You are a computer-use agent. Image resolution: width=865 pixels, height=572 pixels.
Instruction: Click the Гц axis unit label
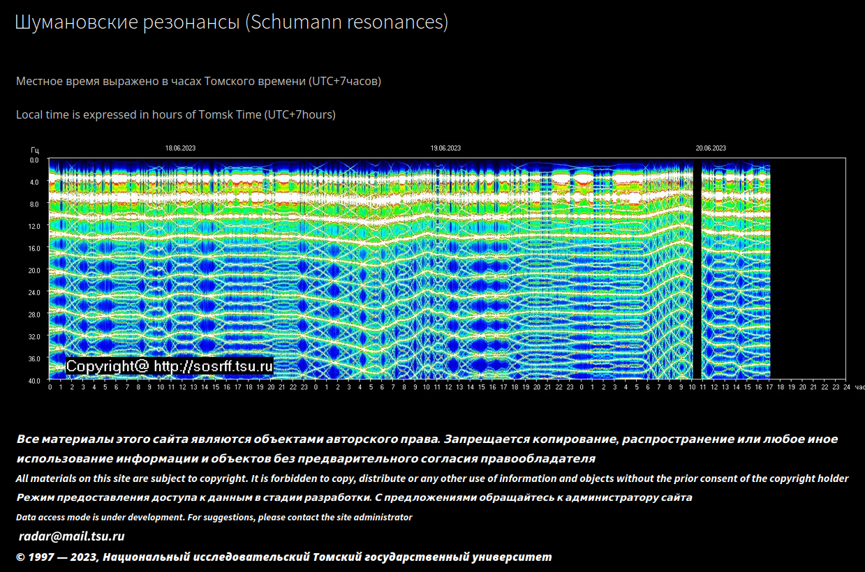pos(35,150)
